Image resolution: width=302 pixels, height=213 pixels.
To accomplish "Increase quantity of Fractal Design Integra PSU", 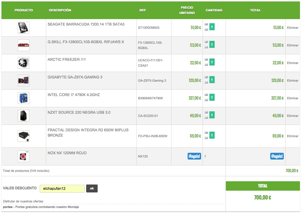I will [206, 133].
